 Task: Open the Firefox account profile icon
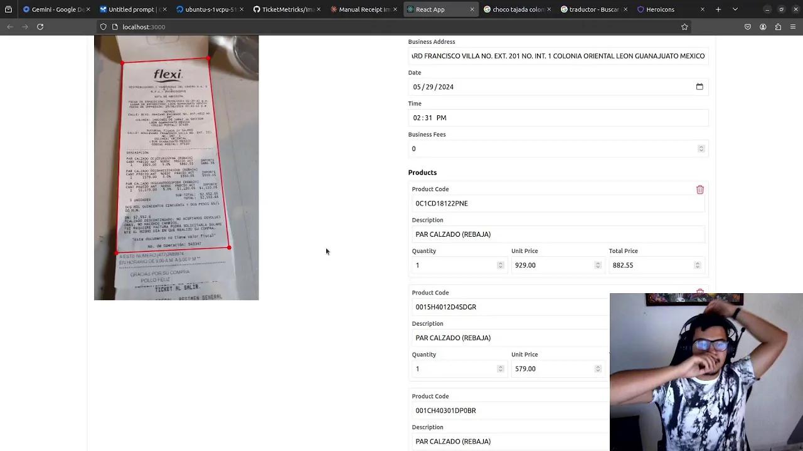pyautogui.click(x=763, y=27)
